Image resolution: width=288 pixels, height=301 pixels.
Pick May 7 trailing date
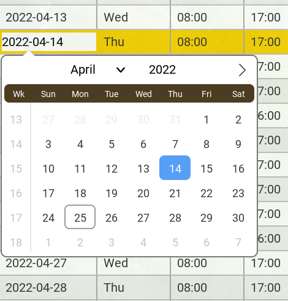pos(238,243)
